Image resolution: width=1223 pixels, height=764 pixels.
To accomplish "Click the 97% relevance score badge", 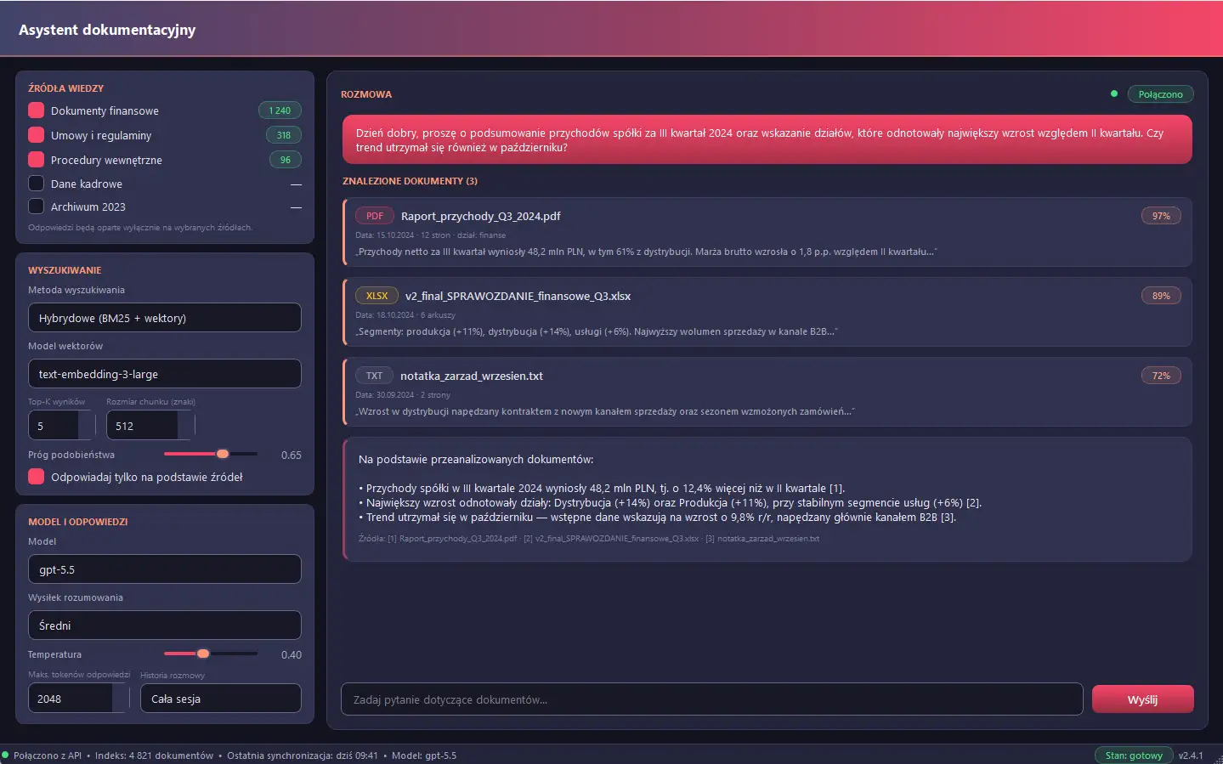I will (1161, 216).
